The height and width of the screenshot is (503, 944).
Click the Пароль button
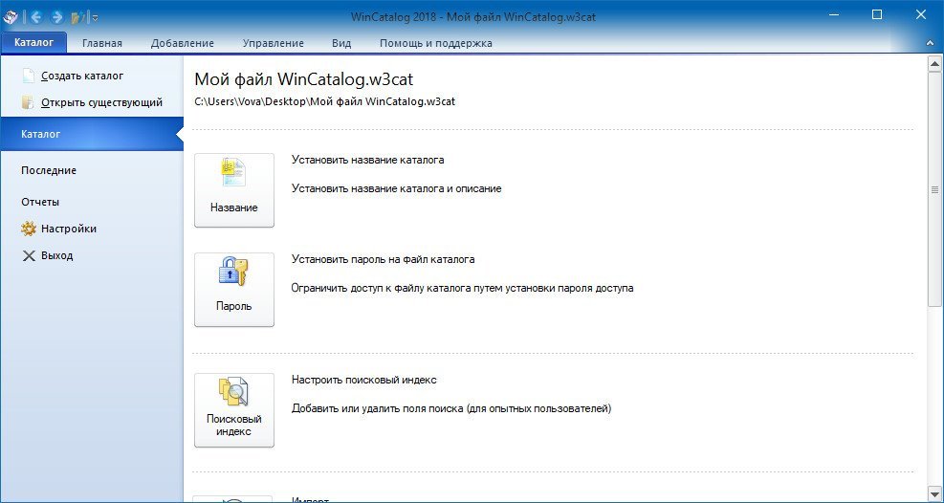234,290
